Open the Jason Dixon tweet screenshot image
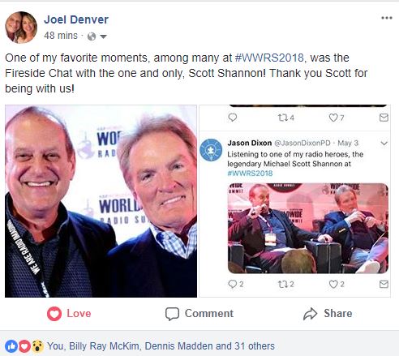 (294, 201)
